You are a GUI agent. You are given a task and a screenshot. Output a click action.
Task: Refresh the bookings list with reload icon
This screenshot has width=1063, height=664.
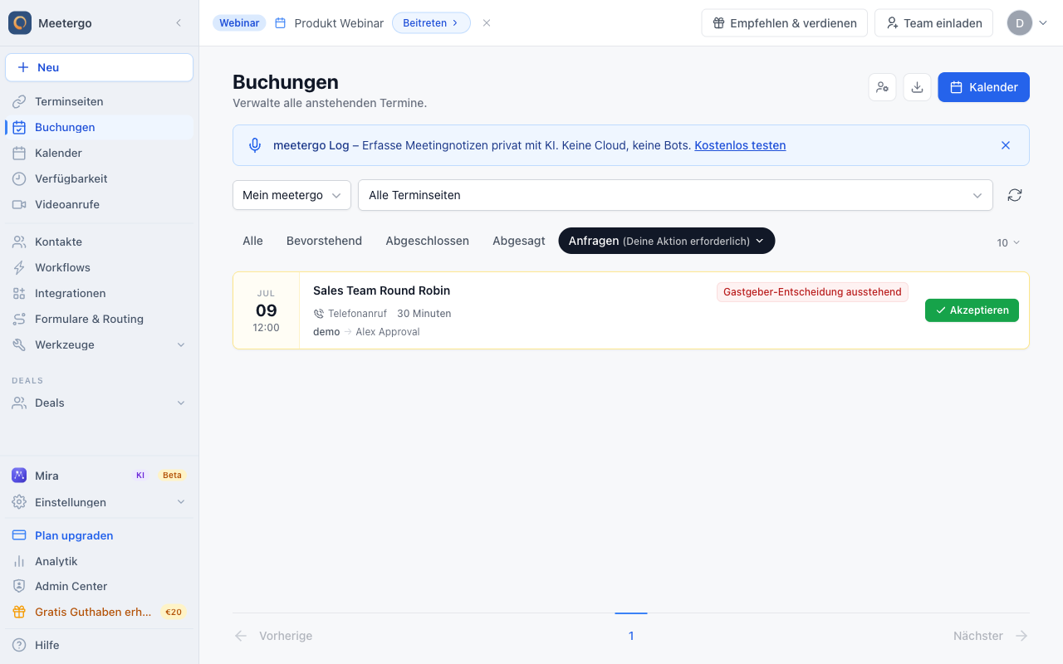pyautogui.click(x=1014, y=195)
